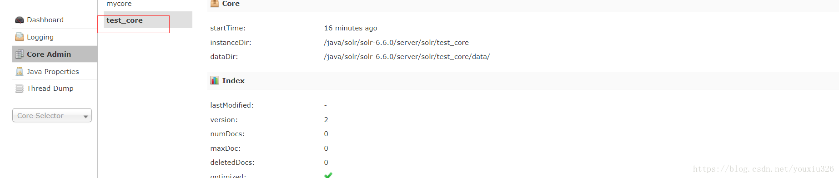Click the Core Selector dropdown arrow

coord(85,117)
